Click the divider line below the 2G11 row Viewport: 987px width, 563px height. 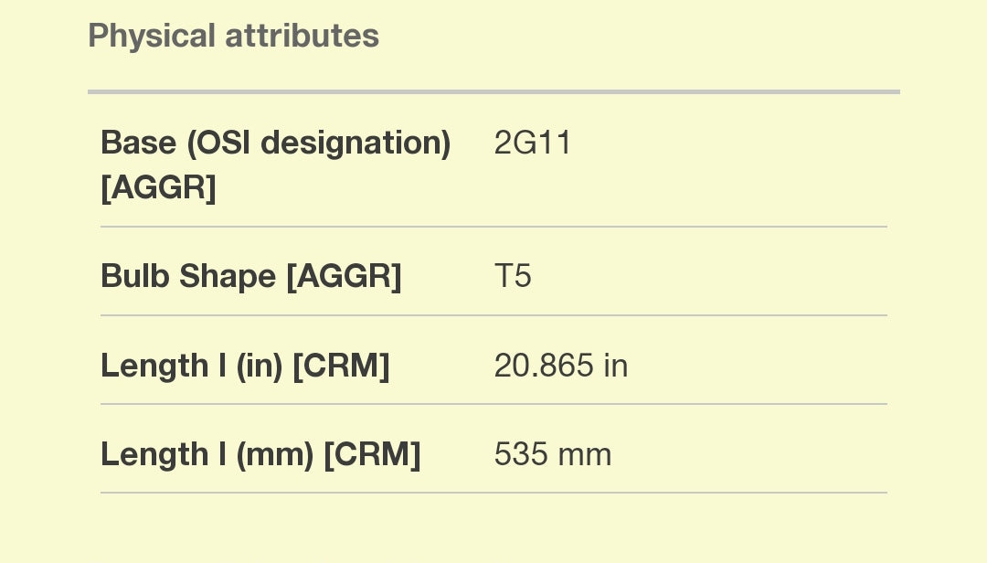pyautogui.click(x=493, y=227)
